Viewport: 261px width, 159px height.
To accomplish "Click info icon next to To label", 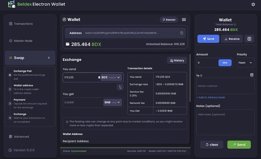I will coord(201,76).
